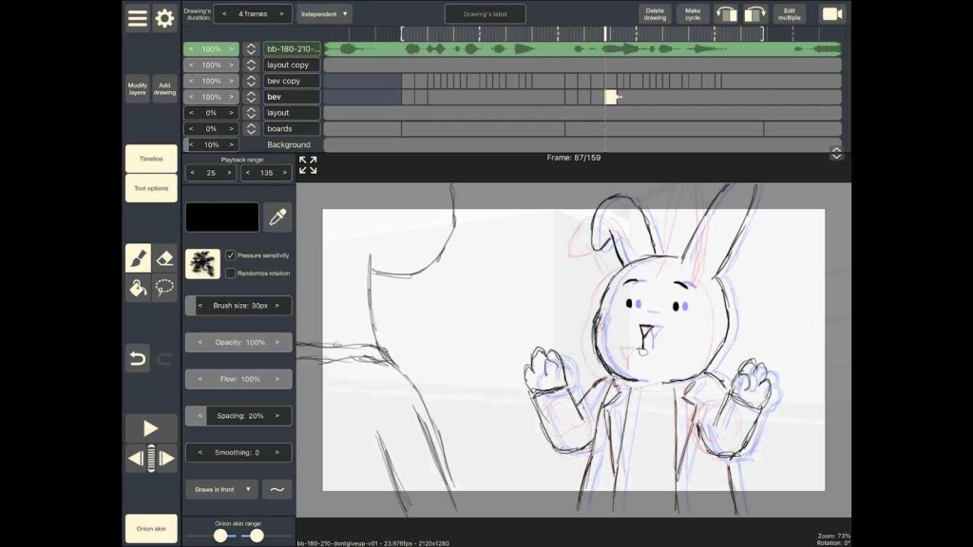
Task: Enable Pressure sensitivity
Action: click(231, 254)
